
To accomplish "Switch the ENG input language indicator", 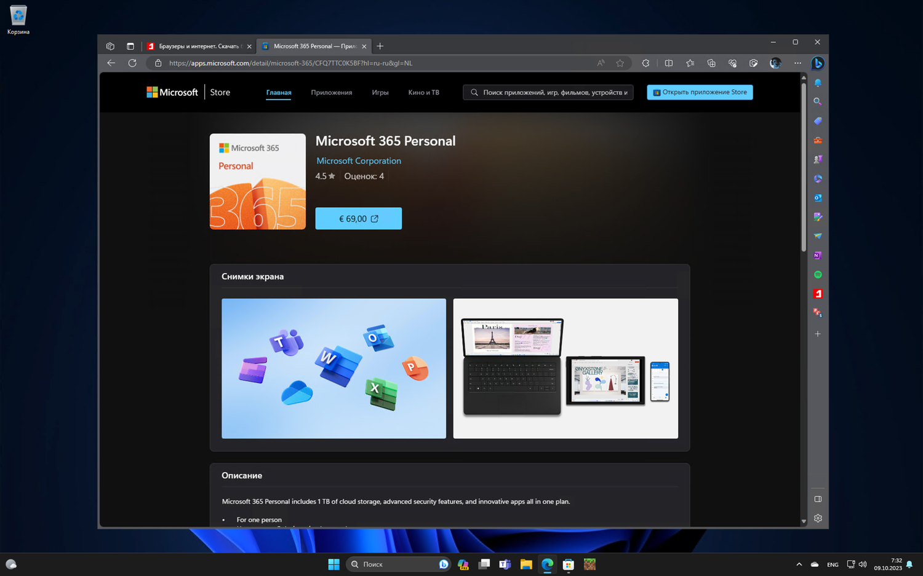I will coord(833,564).
